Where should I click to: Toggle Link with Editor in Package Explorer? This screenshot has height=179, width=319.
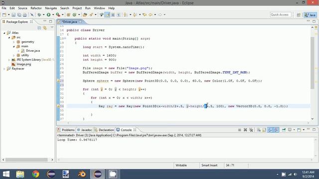45,28
